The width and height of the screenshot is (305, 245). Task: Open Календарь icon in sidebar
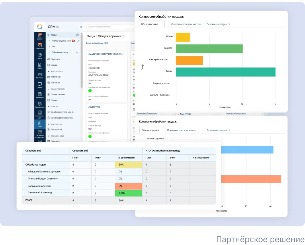(x=40, y=95)
